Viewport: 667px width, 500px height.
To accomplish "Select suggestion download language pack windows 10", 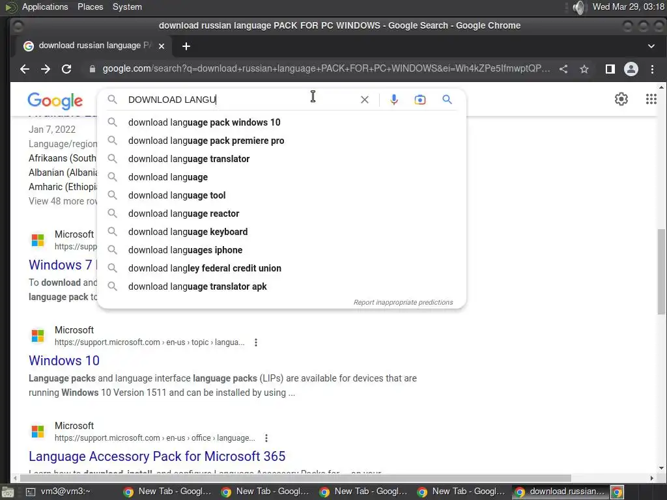I will (281, 122).
